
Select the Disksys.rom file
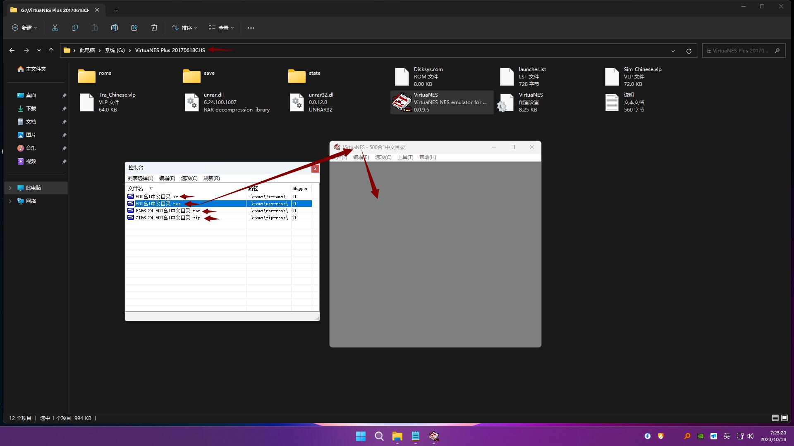pyautogui.click(x=419, y=76)
